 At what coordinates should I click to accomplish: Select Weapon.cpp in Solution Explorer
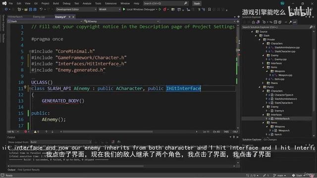click(x=285, y=75)
